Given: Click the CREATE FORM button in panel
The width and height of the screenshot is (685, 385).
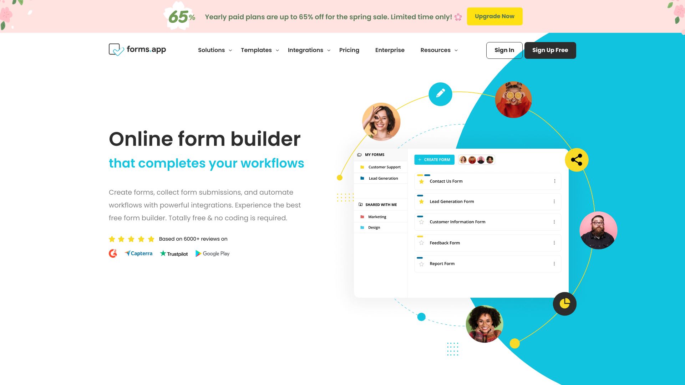Looking at the screenshot, I should pos(434,159).
